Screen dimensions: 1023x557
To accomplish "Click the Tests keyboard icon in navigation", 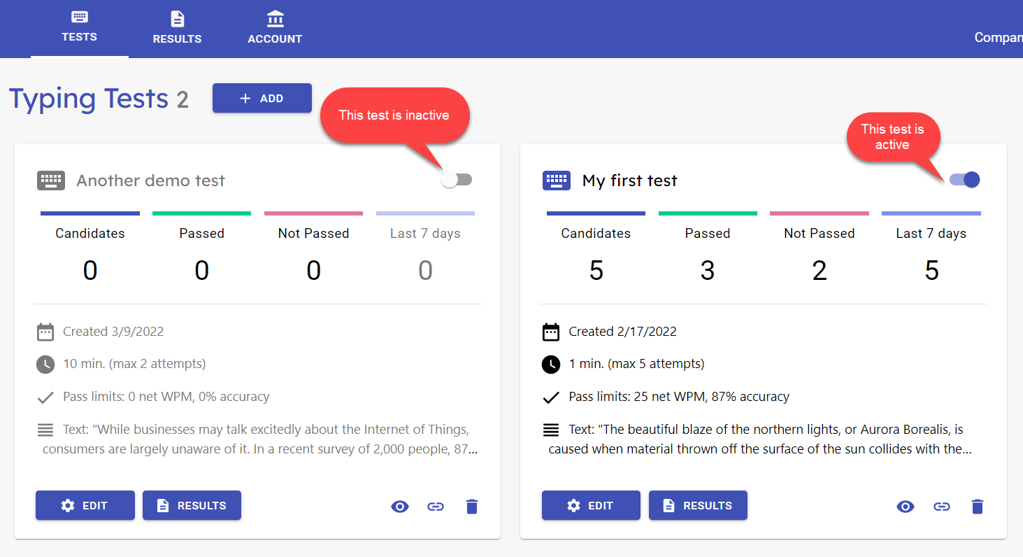I will [79, 18].
